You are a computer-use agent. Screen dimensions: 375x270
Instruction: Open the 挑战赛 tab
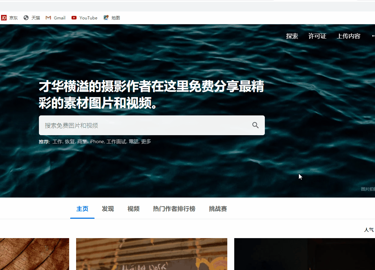coord(218,209)
